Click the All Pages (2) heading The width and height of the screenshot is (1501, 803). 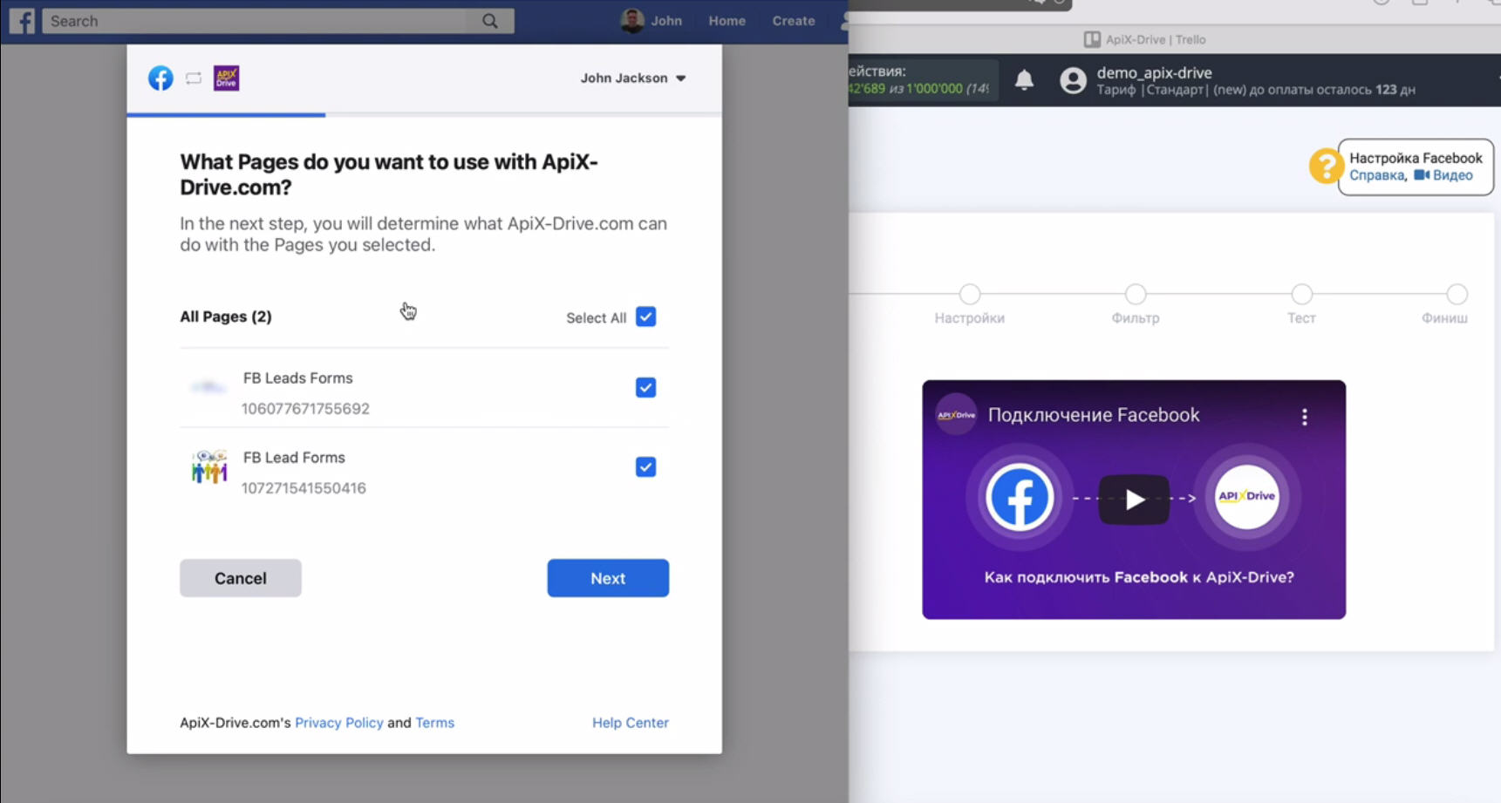pos(226,316)
